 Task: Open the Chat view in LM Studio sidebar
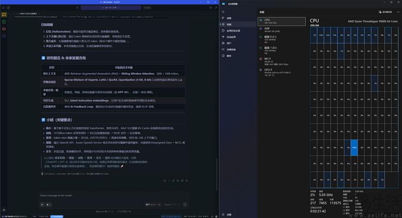pyautogui.click(x=4, y=14)
